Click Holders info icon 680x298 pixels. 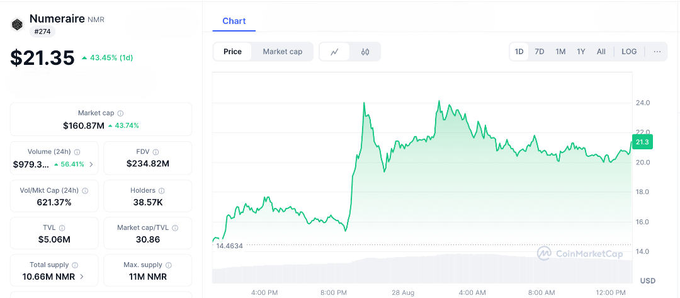[161, 190]
